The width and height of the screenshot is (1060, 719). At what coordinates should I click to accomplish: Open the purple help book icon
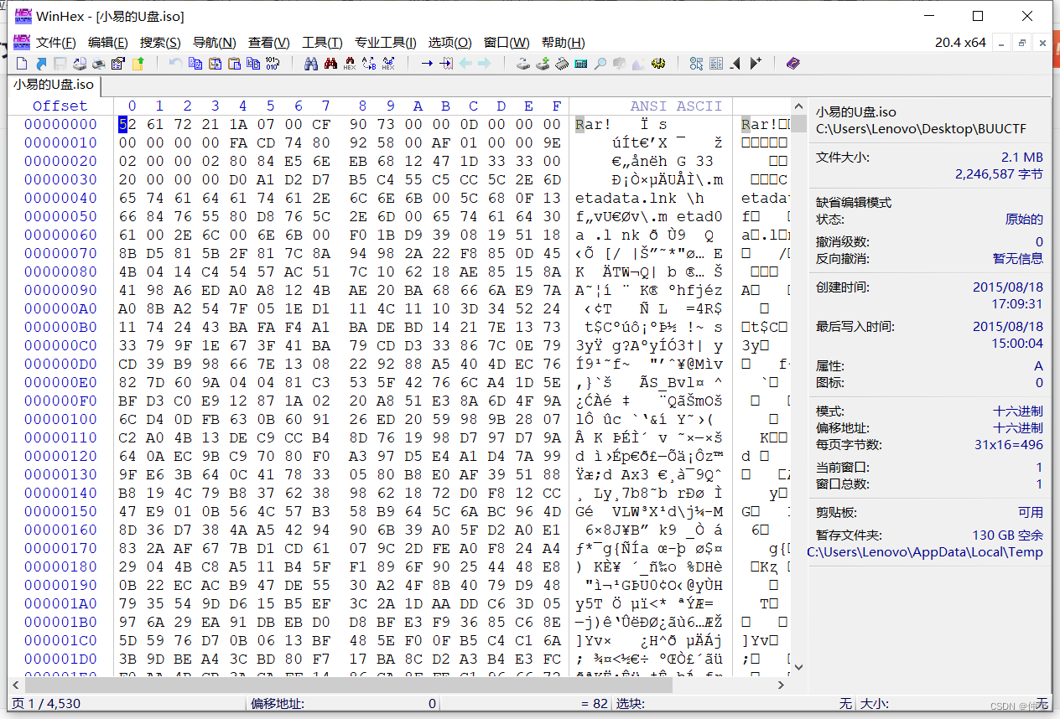pos(793,63)
